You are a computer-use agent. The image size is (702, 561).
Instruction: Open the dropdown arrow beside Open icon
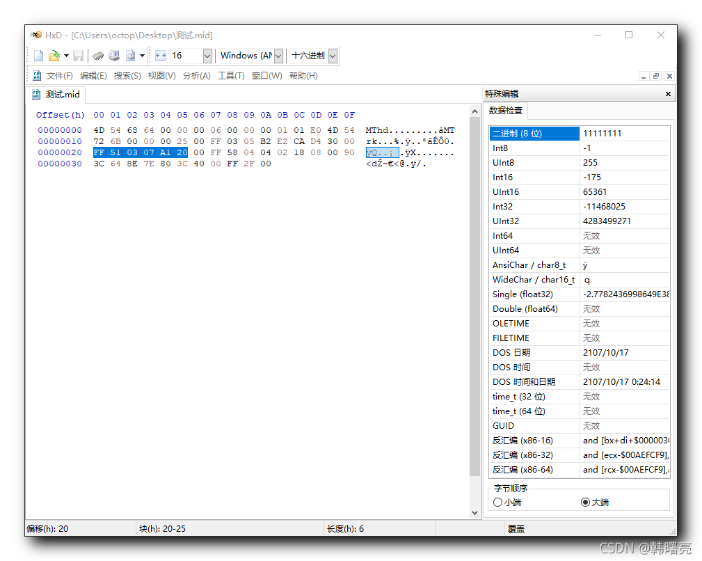point(66,56)
